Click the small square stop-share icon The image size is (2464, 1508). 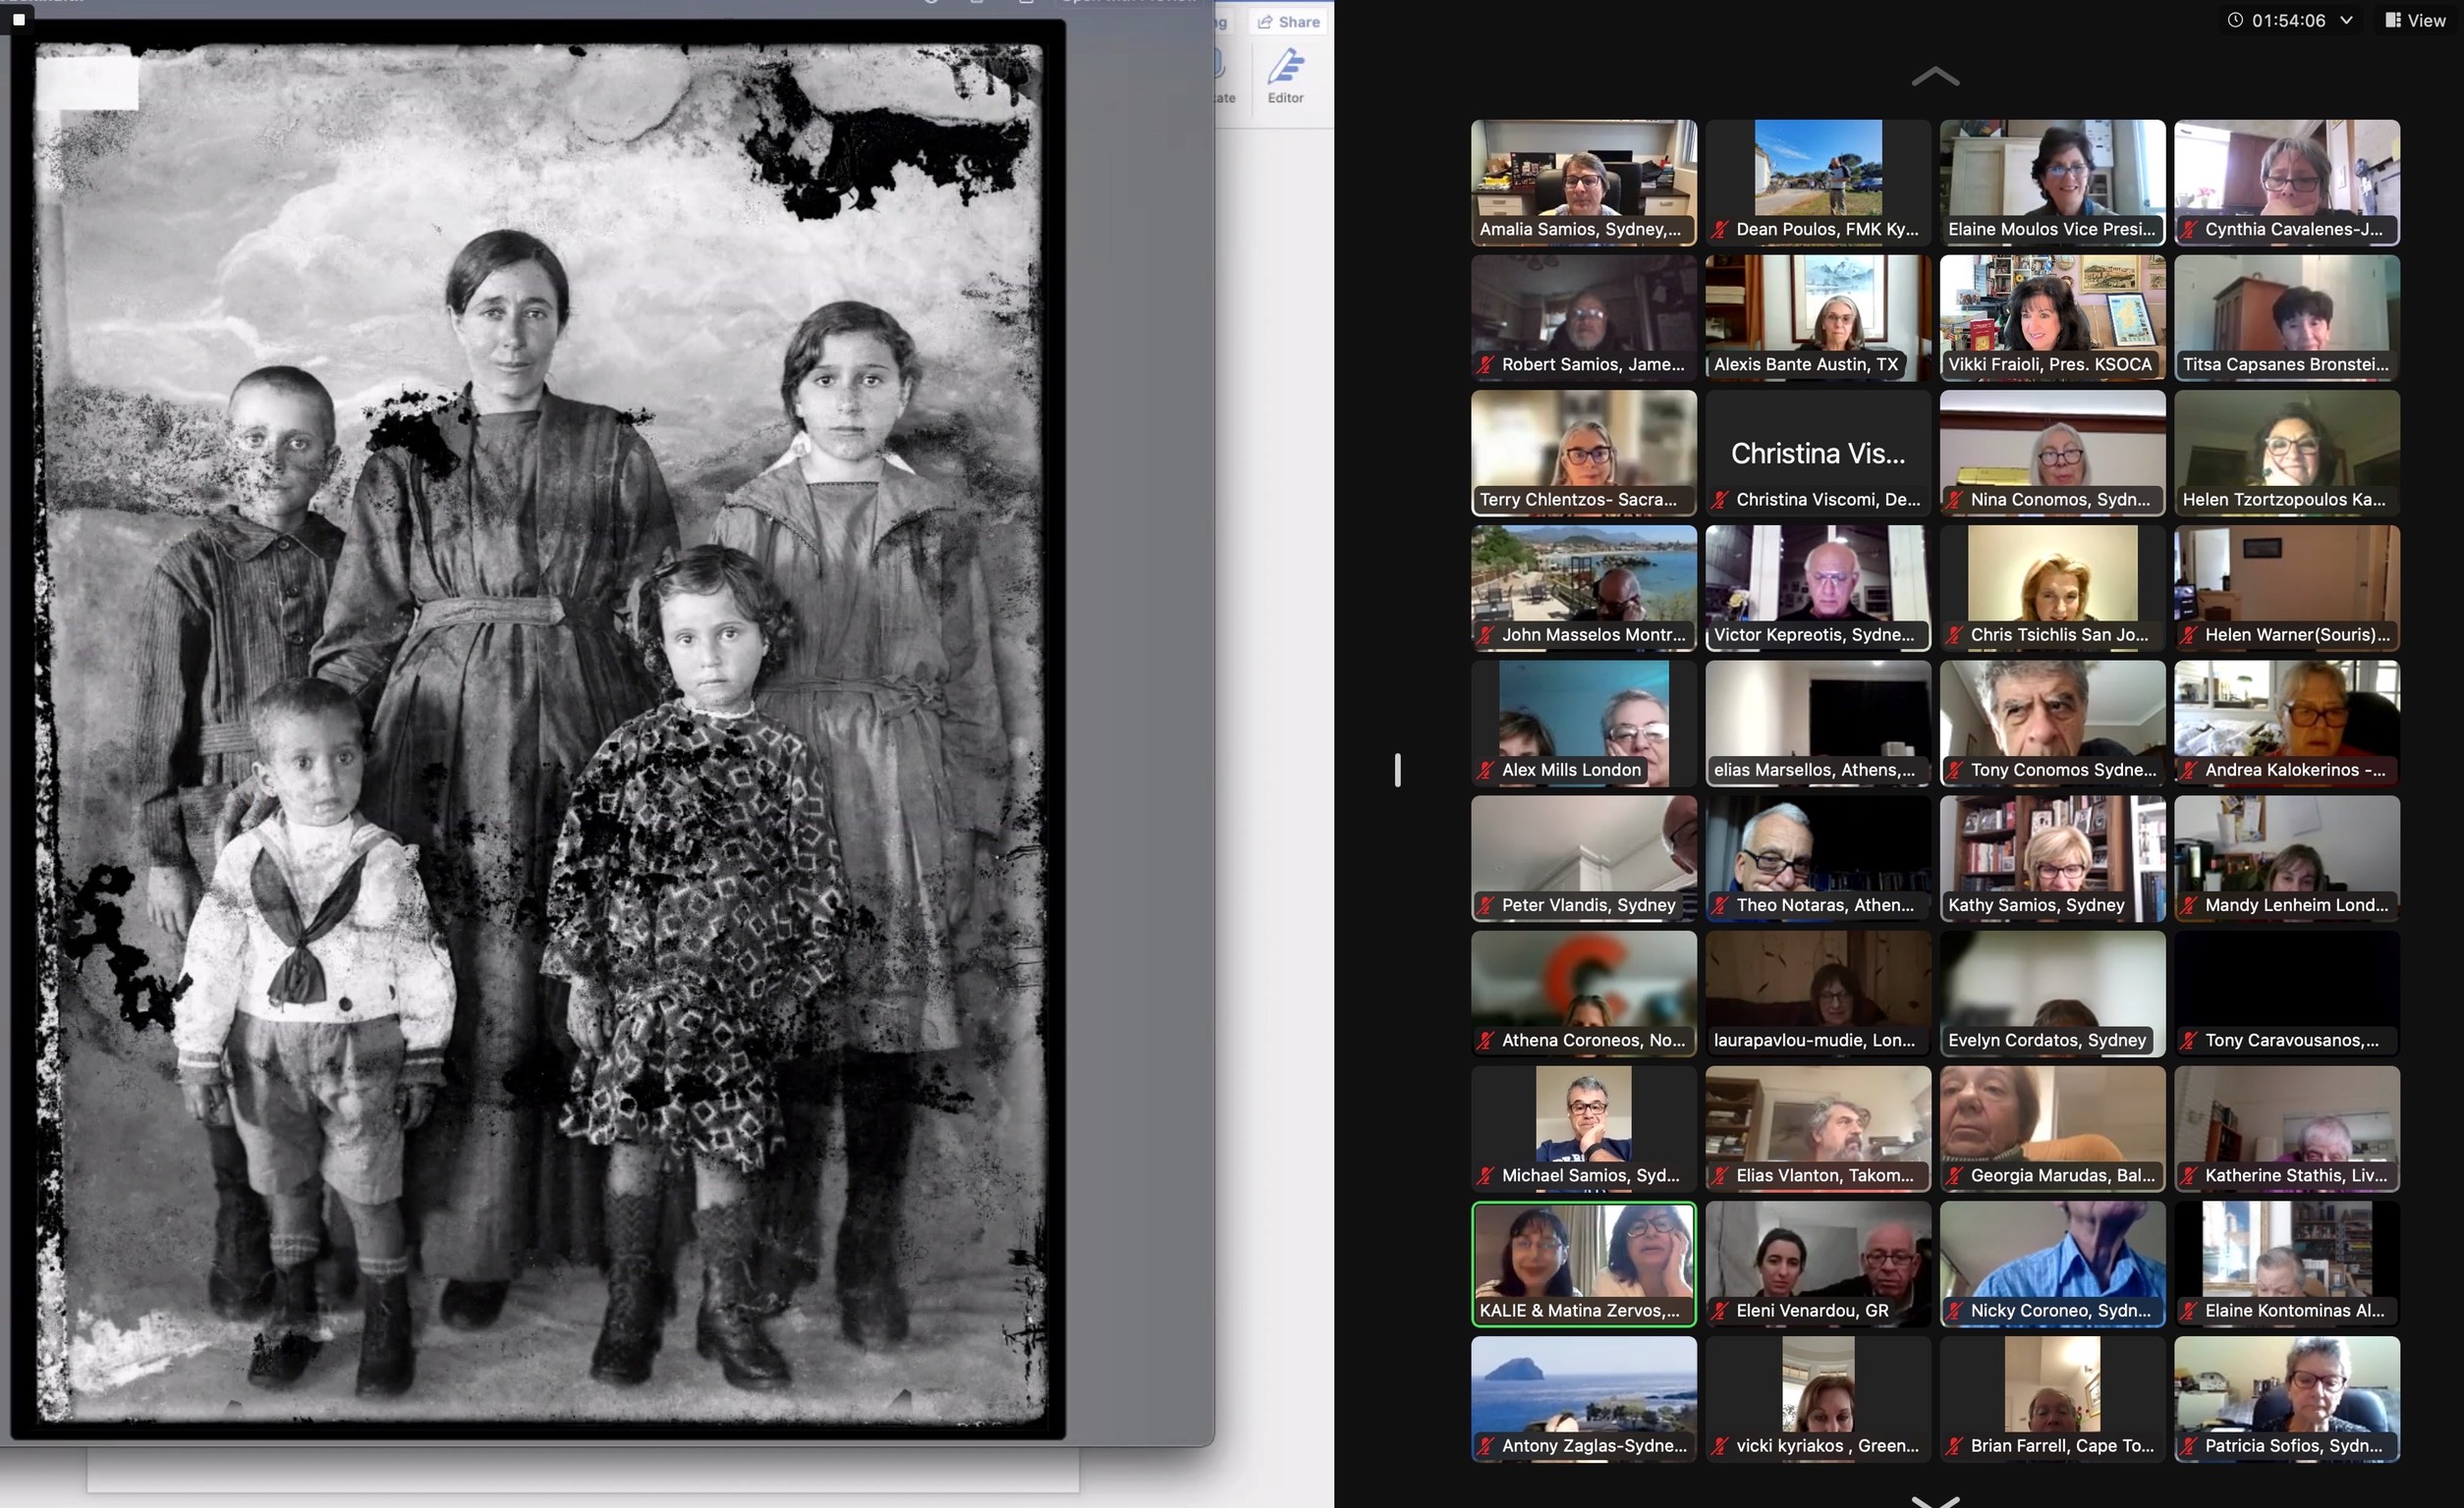tap(18, 19)
